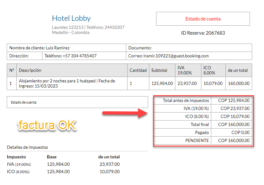Click the Correo guest.booking.com email cell
Screen dimensions: 264x185
click(189, 56)
